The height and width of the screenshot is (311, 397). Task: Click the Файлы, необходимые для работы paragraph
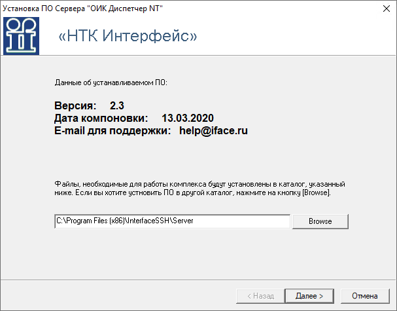199,189
